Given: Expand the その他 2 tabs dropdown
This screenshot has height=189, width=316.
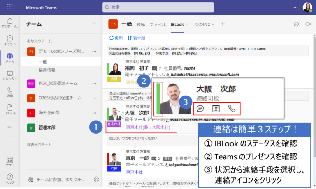Looking at the screenshot, I should click(x=213, y=24).
